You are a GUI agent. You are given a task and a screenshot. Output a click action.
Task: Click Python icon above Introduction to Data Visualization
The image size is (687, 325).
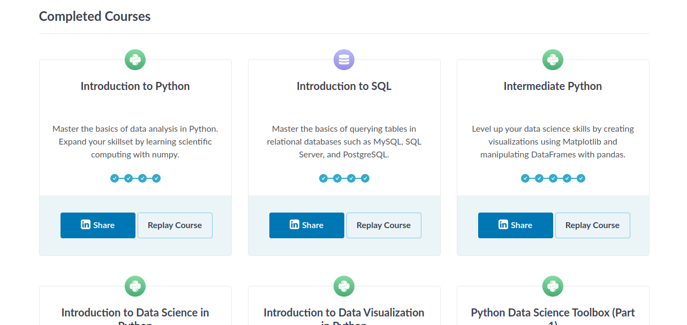(x=344, y=286)
